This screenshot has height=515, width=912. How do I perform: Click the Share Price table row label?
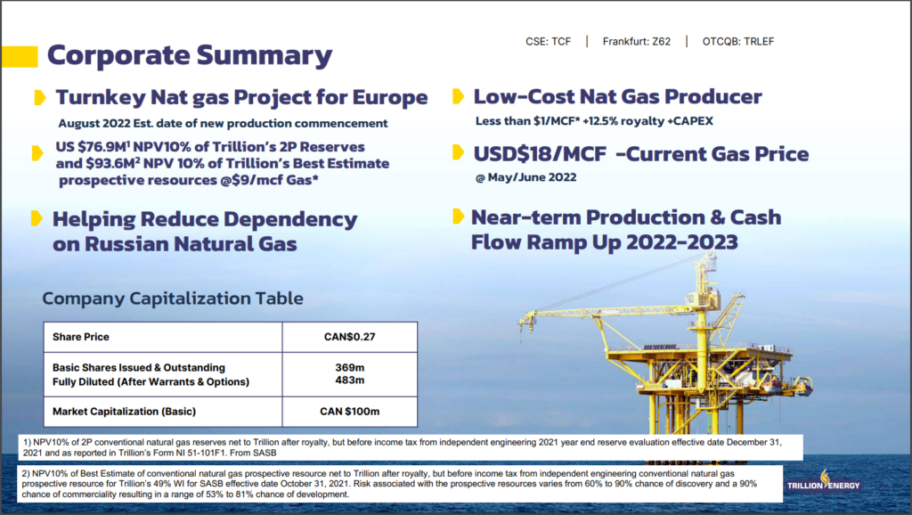click(81, 337)
